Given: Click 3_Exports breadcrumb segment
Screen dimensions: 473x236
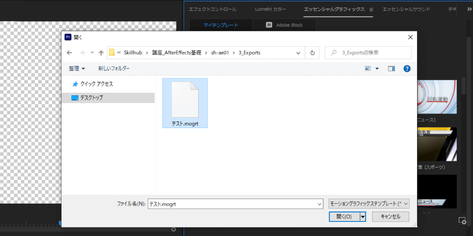Looking at the screenshot, I should [250, 53].
